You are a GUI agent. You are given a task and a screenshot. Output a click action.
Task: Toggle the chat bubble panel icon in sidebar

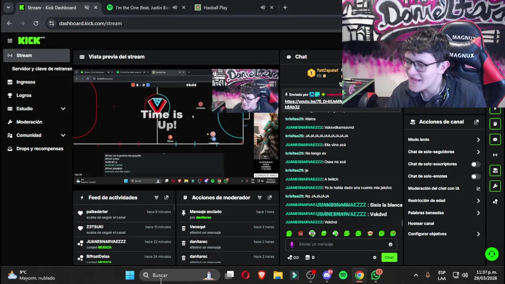[495, 140]
